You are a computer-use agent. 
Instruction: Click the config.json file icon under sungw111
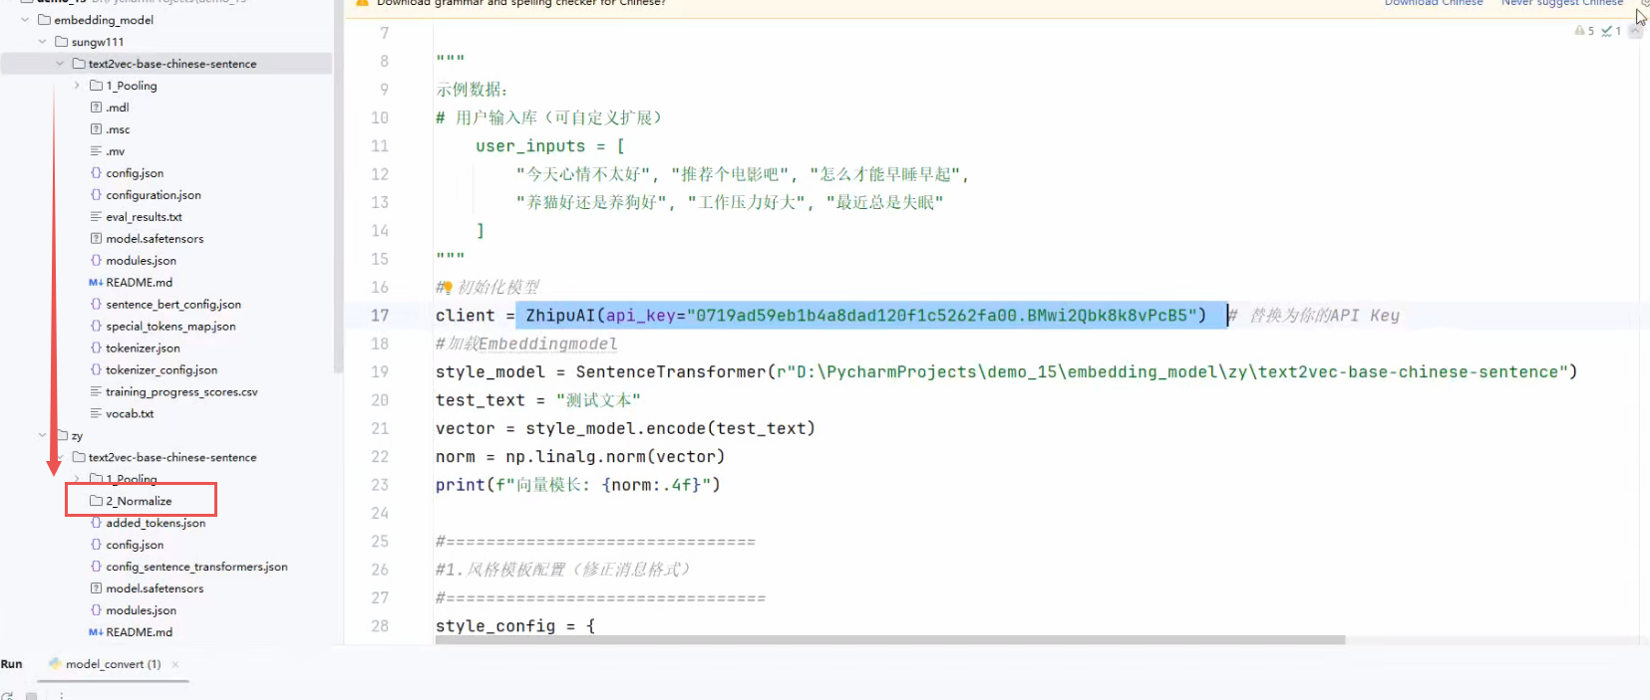tap(96, 173)
